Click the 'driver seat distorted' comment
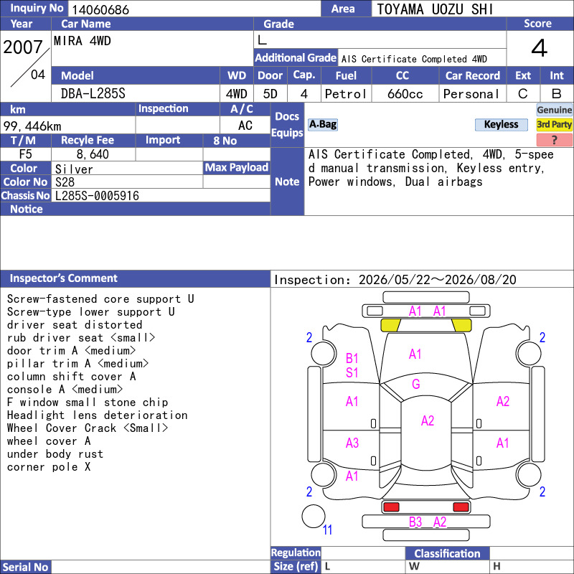This screenshot has height=574, width=574. 75,325
